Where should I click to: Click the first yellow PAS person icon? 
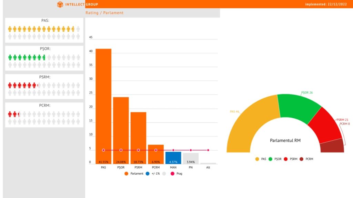point(10,29)
